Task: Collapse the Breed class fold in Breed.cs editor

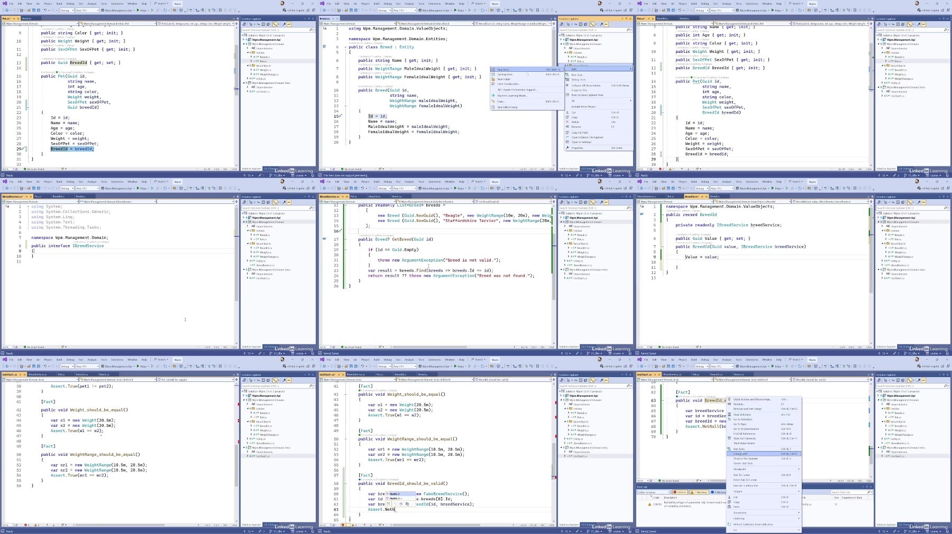Action: 345,46
